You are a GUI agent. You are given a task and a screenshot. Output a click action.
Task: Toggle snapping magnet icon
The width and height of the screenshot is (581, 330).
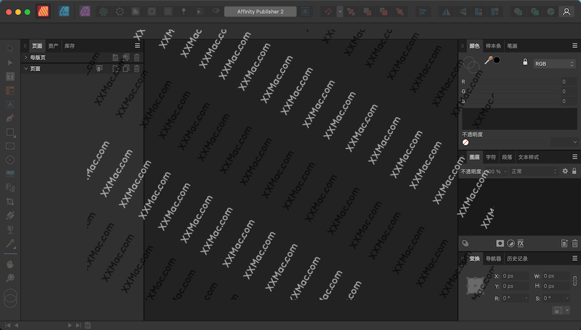click(x=328, y=12)
